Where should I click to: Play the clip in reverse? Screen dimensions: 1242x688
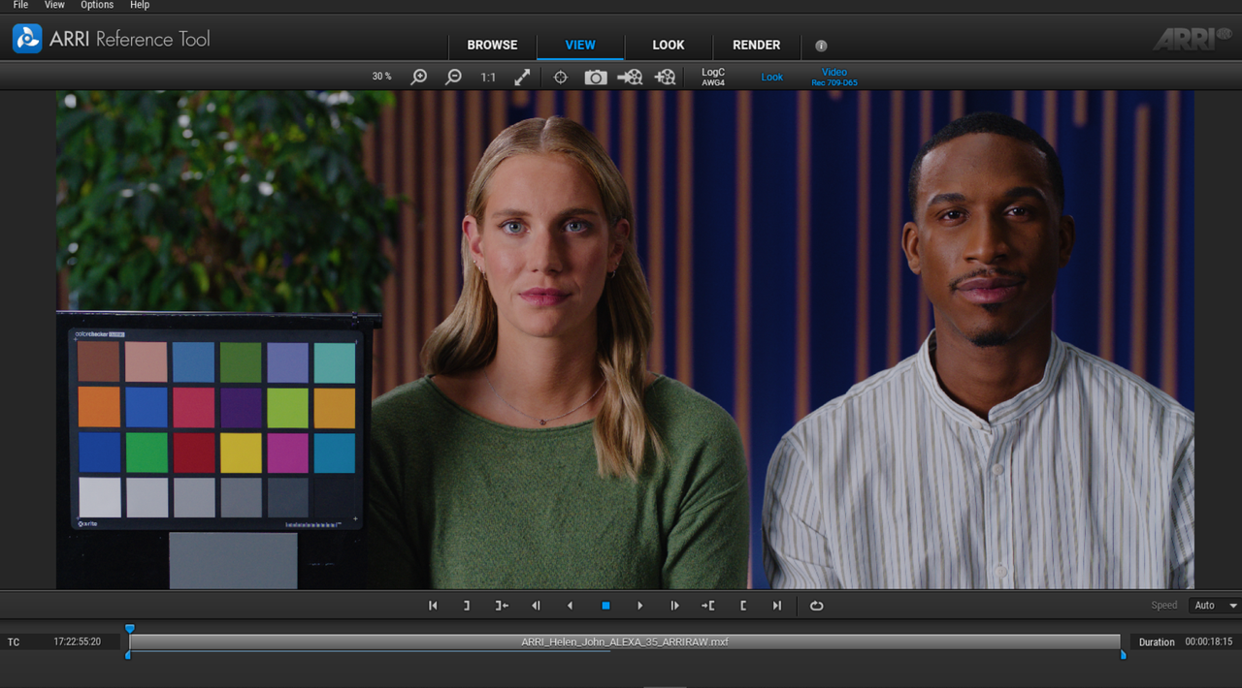coord(570,606)
